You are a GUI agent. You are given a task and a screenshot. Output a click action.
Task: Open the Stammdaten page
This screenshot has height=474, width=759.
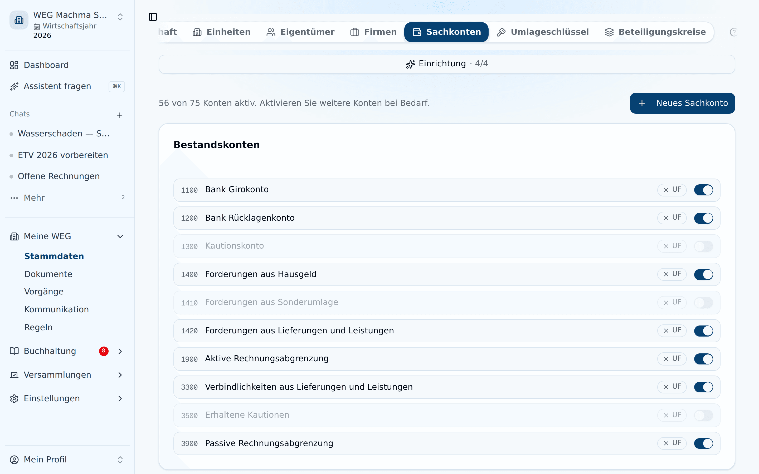(54, 256)
